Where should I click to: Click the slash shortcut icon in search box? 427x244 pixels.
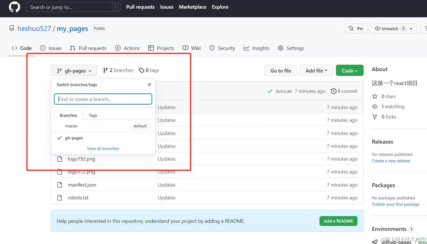pyautogui.click(x=115, y=7)
